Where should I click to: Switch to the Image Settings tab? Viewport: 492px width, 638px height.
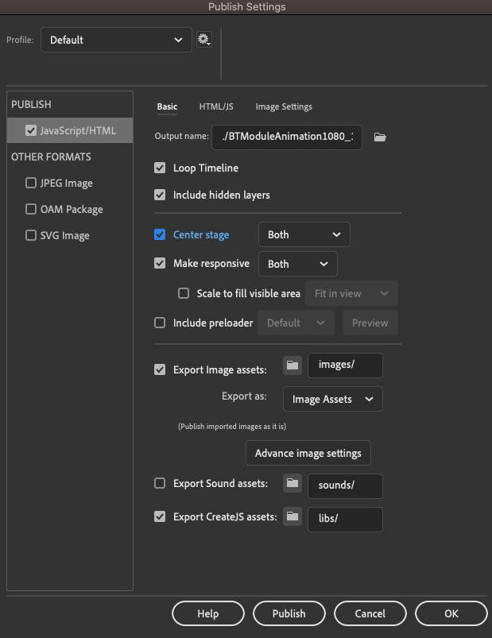click(283, 106)
